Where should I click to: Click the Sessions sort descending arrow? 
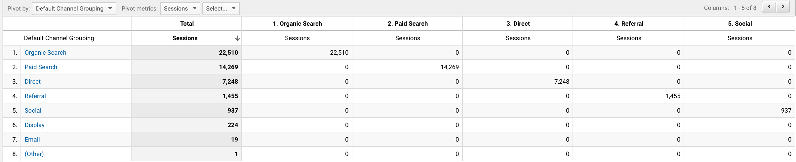tap(237, 38)
